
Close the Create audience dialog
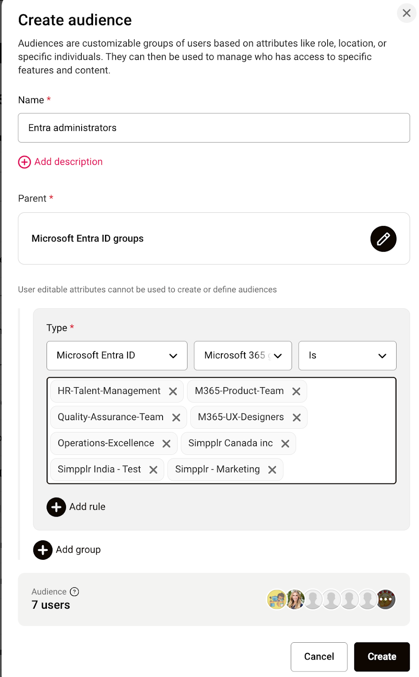tap(406, 13)
